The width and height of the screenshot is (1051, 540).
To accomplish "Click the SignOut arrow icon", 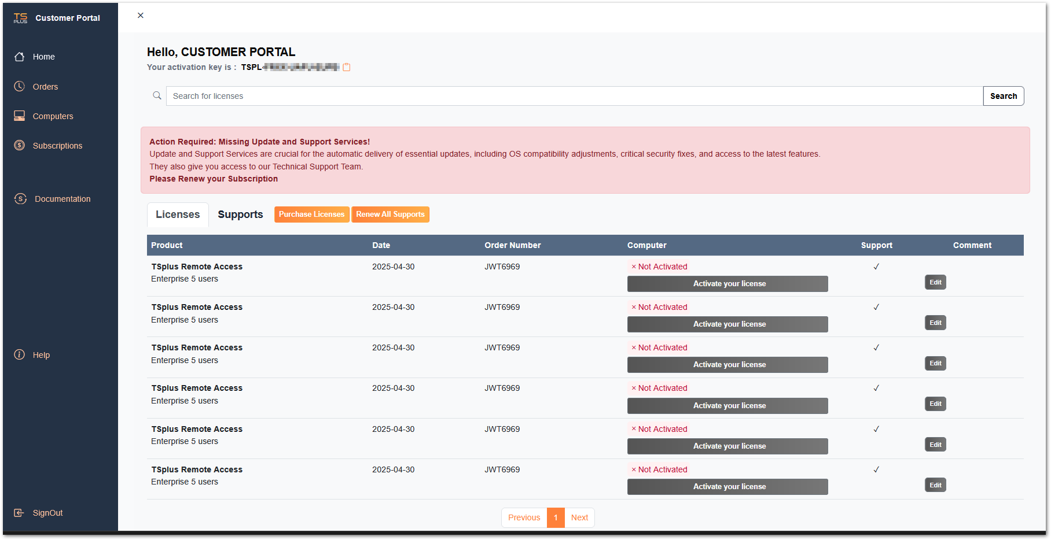I will pyautogui.click(x=19, y=513).
